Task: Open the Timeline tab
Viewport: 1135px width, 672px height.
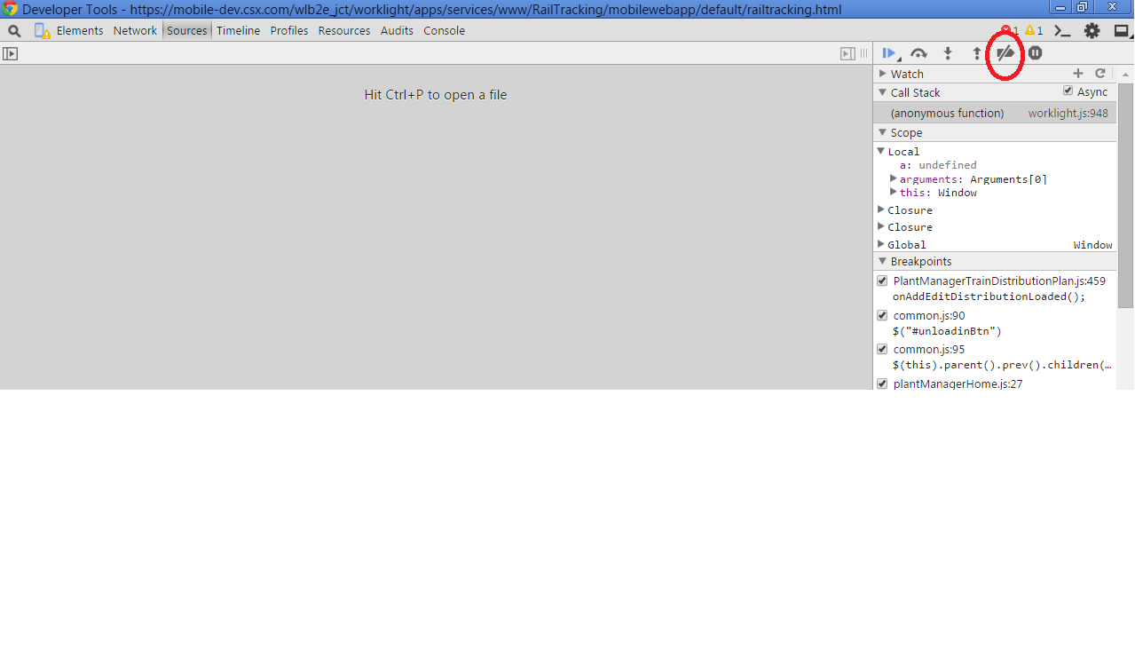Action: tap(239, 30)
